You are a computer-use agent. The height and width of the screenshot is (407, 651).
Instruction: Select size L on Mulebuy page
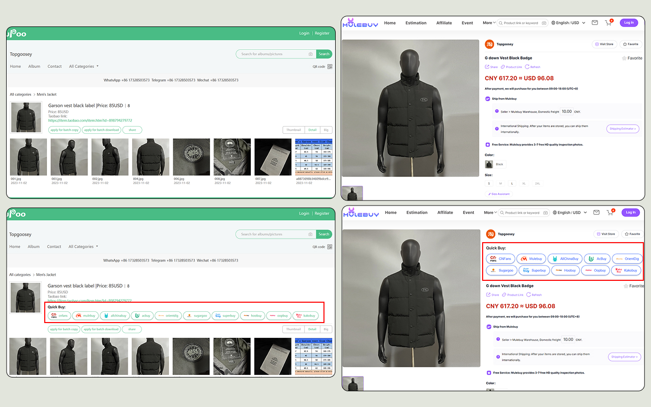pos(512,183)
